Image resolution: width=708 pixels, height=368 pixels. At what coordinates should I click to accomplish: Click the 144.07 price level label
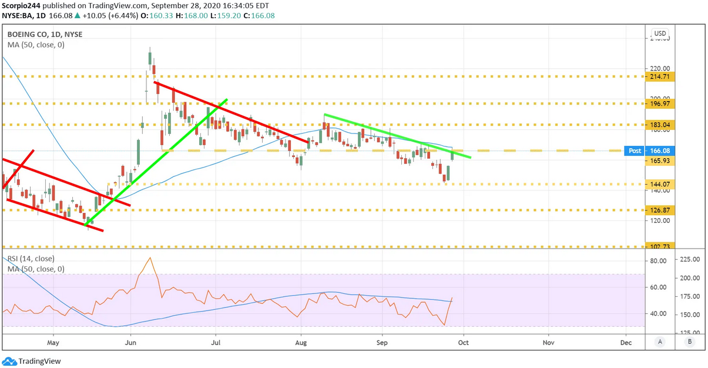click(x=659, y=184)
